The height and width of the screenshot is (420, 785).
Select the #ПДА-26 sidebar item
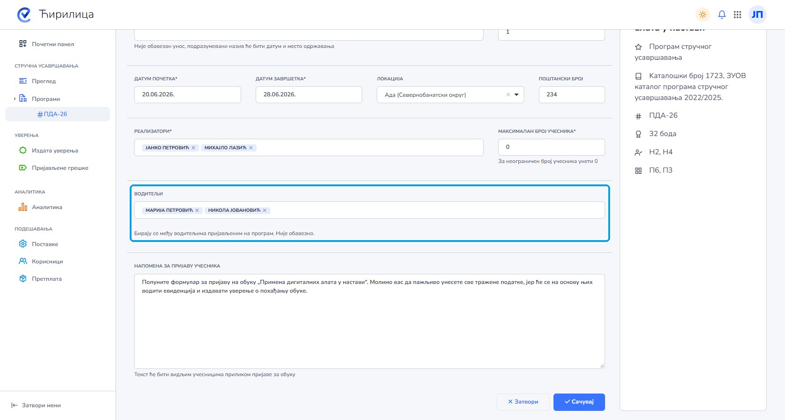pos(58,114)
